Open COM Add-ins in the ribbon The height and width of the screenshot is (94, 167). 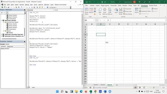[110, 11]
